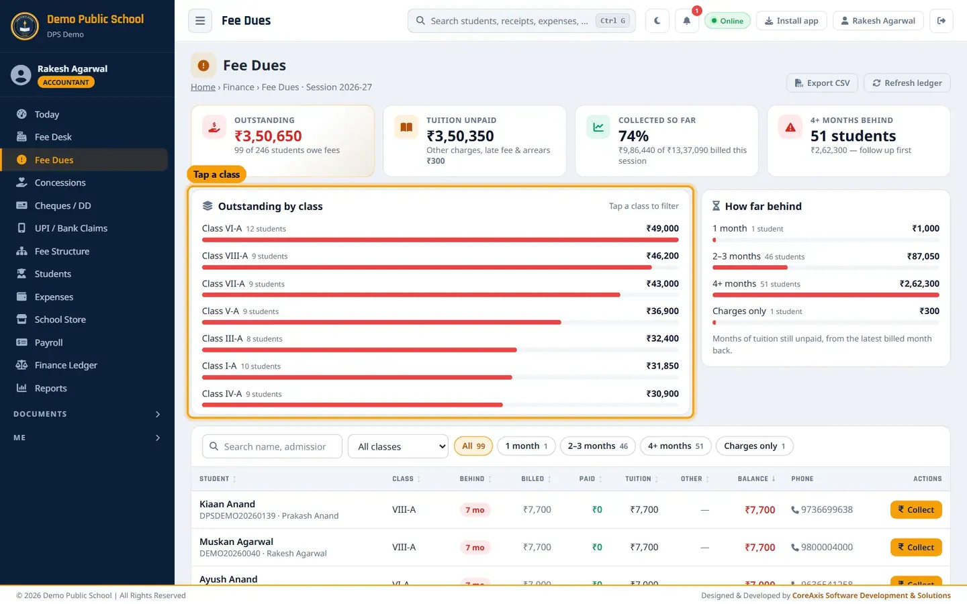Viewport: 967px width, 604px height.
Task: Click the Finance Ledger scales icon
Action: (21, 365)
